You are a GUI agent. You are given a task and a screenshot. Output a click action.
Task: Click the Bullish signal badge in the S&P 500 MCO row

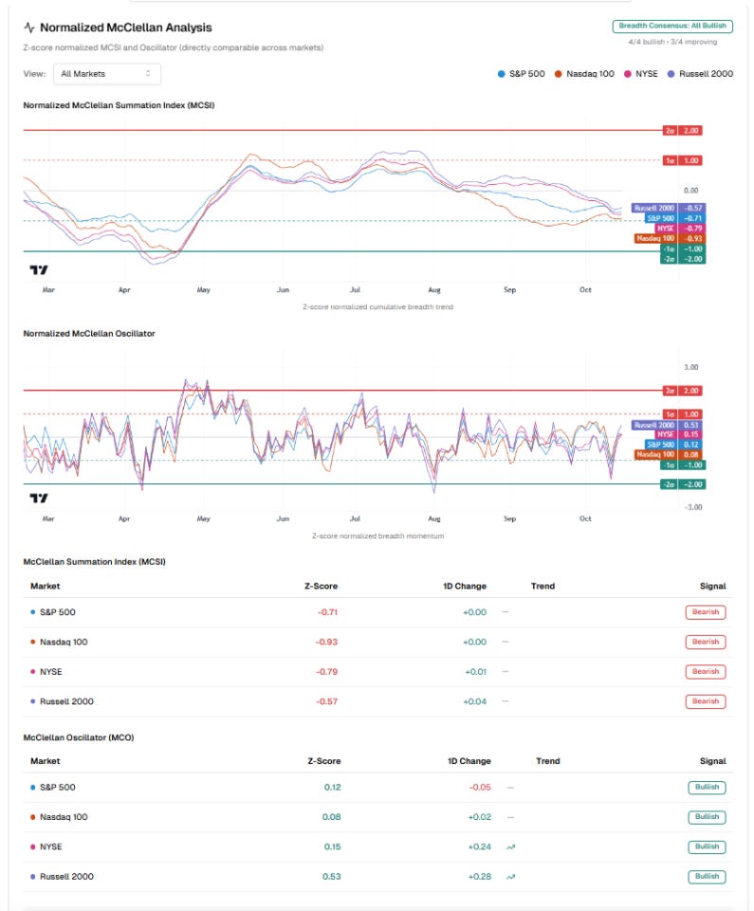[x=707, y=788]
